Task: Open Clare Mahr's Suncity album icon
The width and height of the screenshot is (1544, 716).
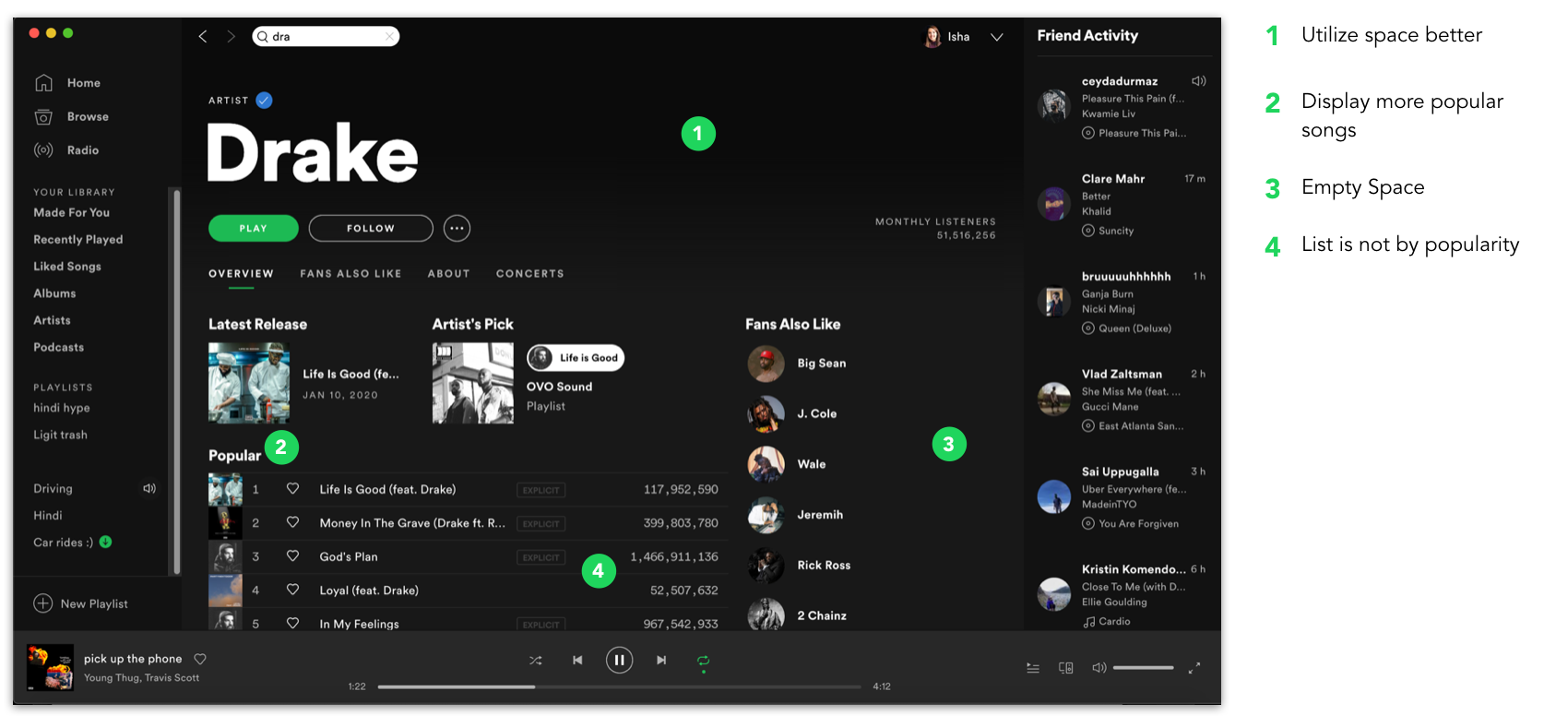Action: [x=1088, y=231]
